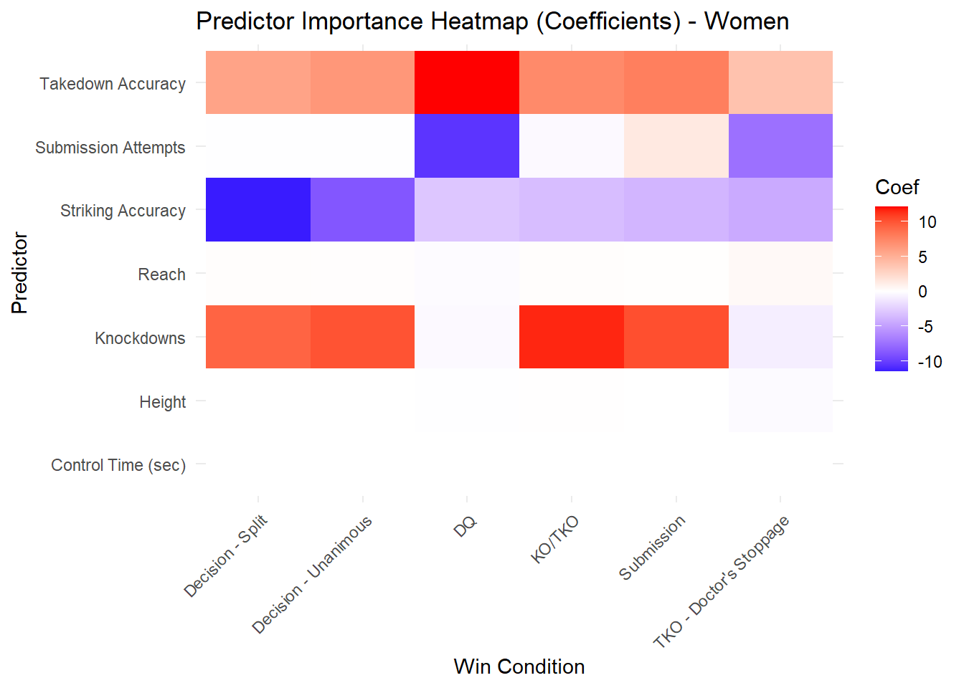The image size is (964, 688).
Task: Click the Reach y-axis label
Action: (161, 274)
